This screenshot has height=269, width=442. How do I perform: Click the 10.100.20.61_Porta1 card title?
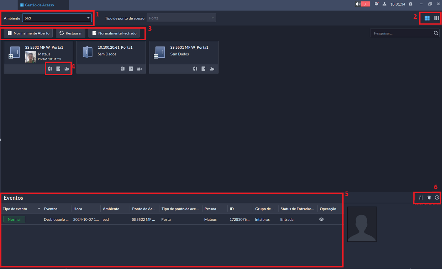(x=115, y=47)
